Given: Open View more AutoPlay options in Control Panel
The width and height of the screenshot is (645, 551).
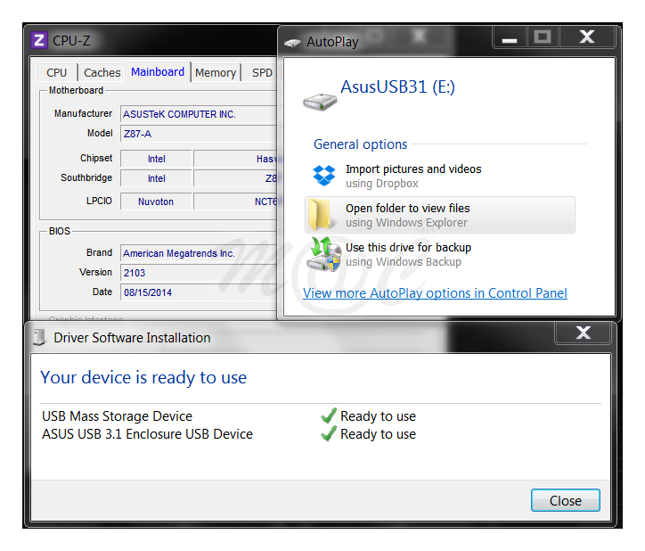Looking at the screenshot, I should point(435,292).
